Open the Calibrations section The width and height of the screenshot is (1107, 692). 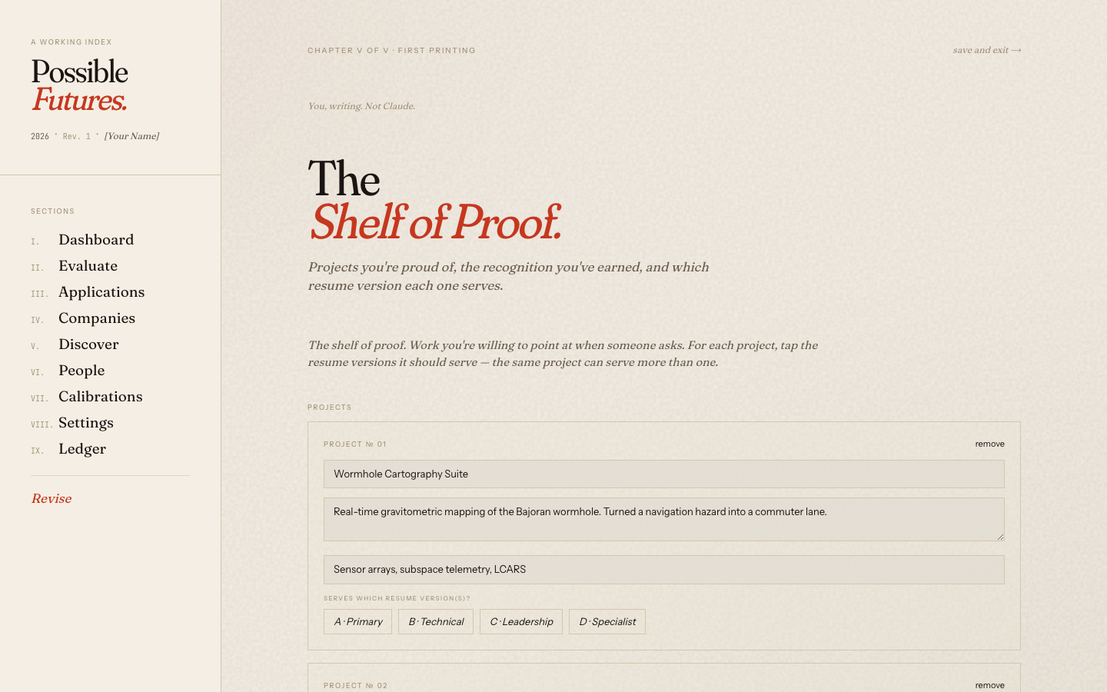[x=101, y=397]
